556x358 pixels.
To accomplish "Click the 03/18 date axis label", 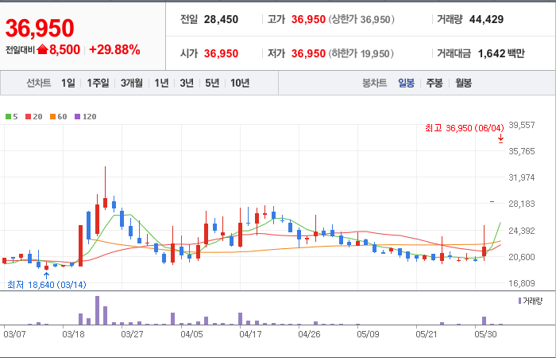I will pos(73,334).
